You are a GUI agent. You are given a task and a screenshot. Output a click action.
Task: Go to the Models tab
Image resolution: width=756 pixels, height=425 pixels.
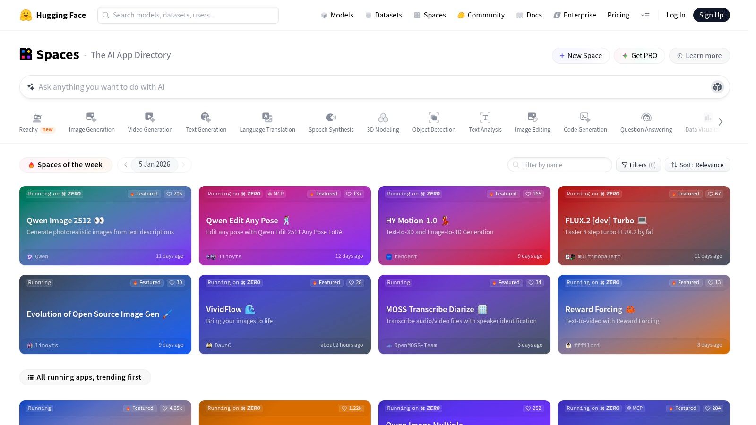pyautogui.click(x=337, y=15)
